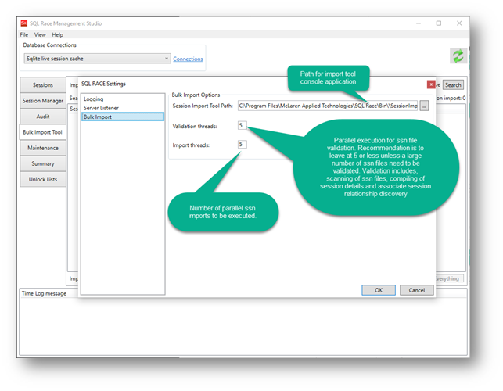Click the Session Import Tool Path field

click(x=328, y=106)
